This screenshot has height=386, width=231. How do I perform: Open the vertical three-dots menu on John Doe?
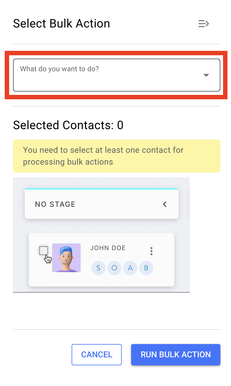click(x=151, y=251)
